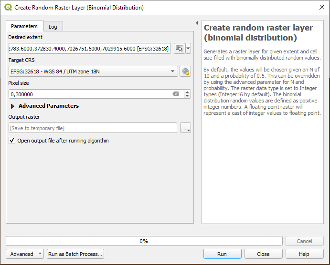Collapse the help panel with arrow
The width and height of the screenshot is (330, 265).
(x=197, y=23)
